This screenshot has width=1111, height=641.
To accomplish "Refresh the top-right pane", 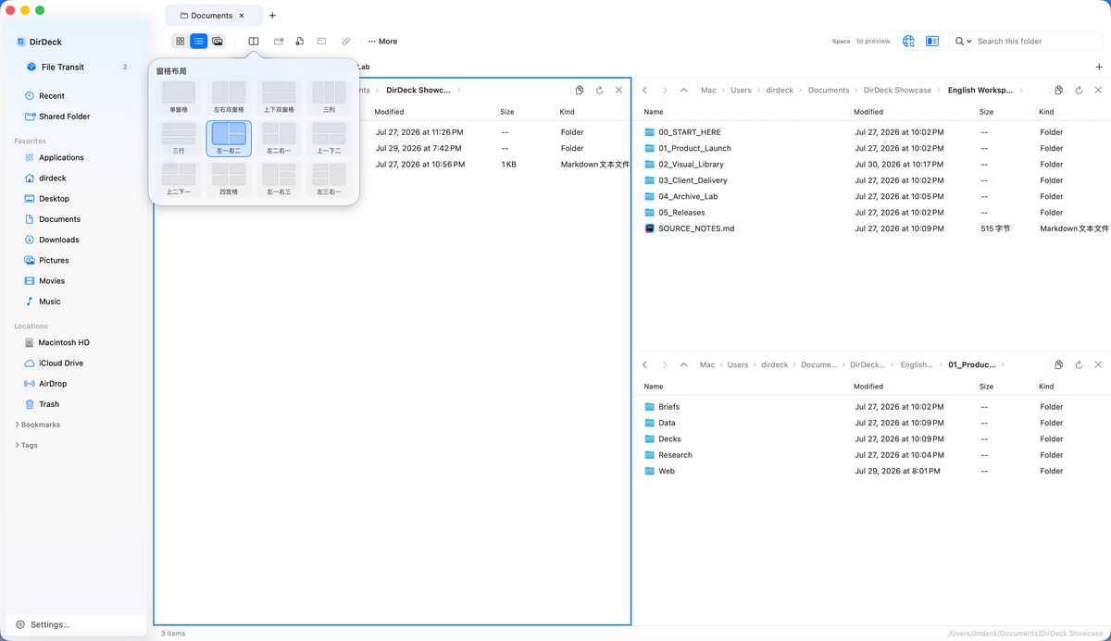I will 1079,91.
